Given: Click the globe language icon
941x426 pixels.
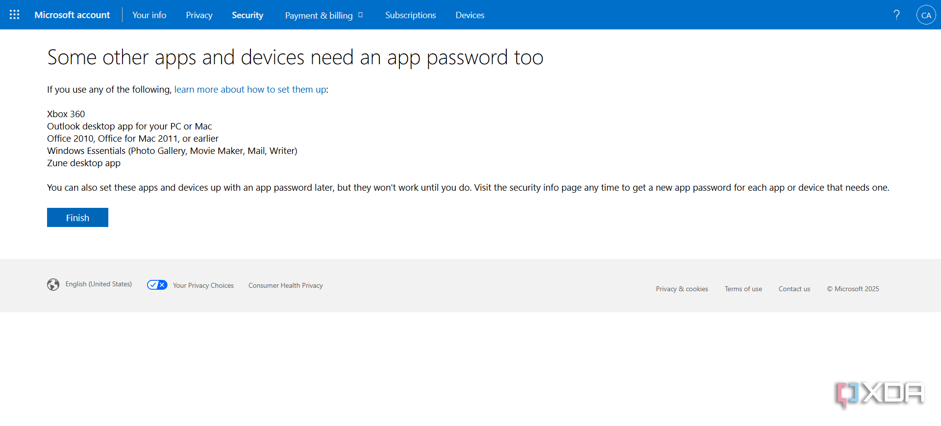Looking at the screenshot, I should [53, 284].
